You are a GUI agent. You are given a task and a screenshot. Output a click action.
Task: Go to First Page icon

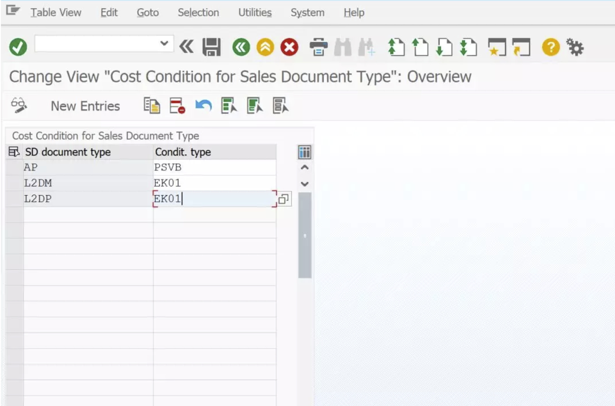[396, 47]
